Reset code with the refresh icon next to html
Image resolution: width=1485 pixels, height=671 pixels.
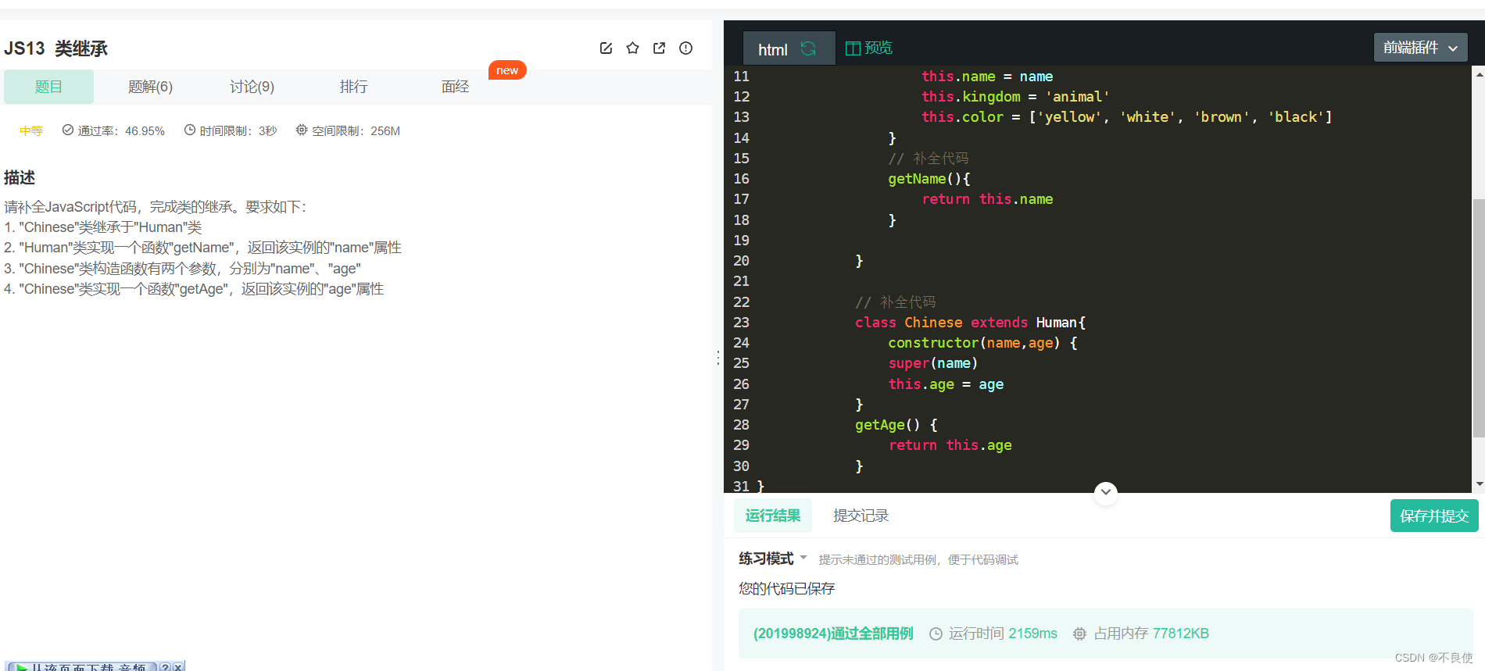point(808,48)
